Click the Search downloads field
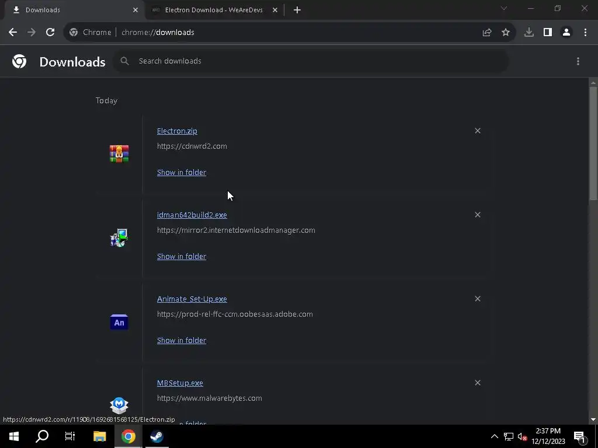Image resolution: width=598 pixels, height=448 pixels. (311, 61)
